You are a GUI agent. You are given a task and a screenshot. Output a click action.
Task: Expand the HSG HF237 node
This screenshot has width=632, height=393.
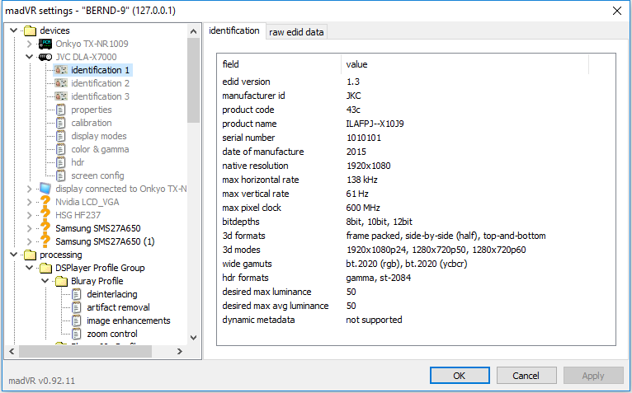click(29, 215)
